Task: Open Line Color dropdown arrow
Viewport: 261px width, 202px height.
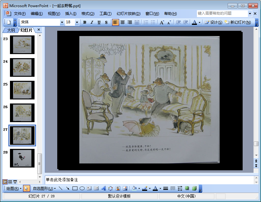Action: [150, 189]
